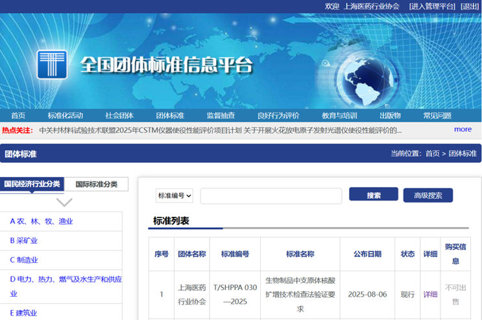Viewport: 482px width, 320px height.
Task: Open the 良好行为评价 navigation item
Action: tap(278, 116)
